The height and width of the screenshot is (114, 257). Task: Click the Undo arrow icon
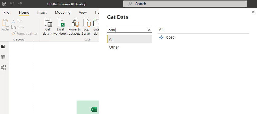[12, 4]
